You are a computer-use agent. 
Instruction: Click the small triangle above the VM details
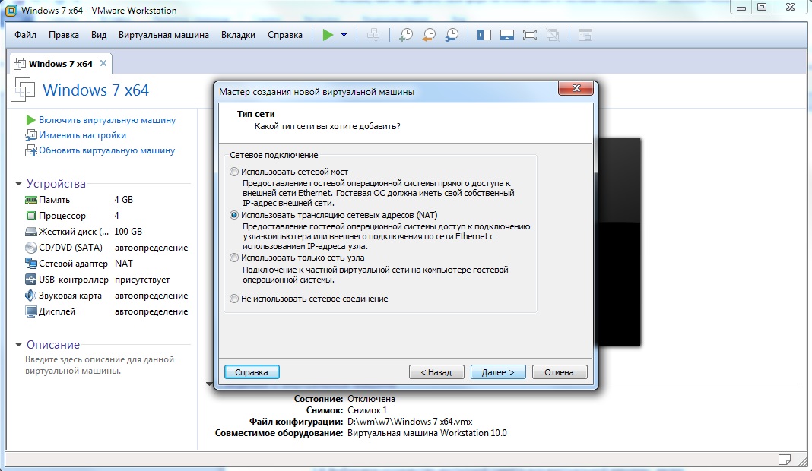(x=209, y=384)
